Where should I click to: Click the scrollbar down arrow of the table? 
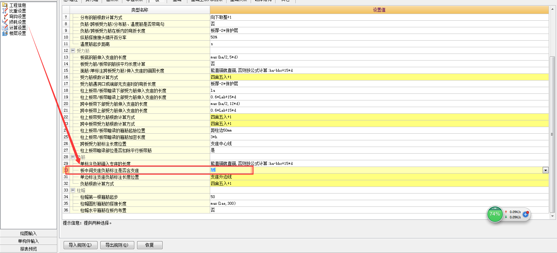point(552,216)
